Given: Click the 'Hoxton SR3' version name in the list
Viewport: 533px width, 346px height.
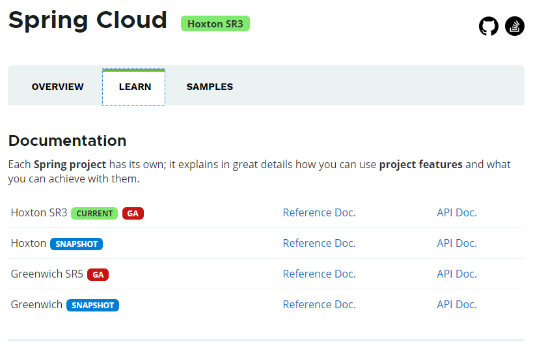Looking at the screenshot, I should coord(39,212).
